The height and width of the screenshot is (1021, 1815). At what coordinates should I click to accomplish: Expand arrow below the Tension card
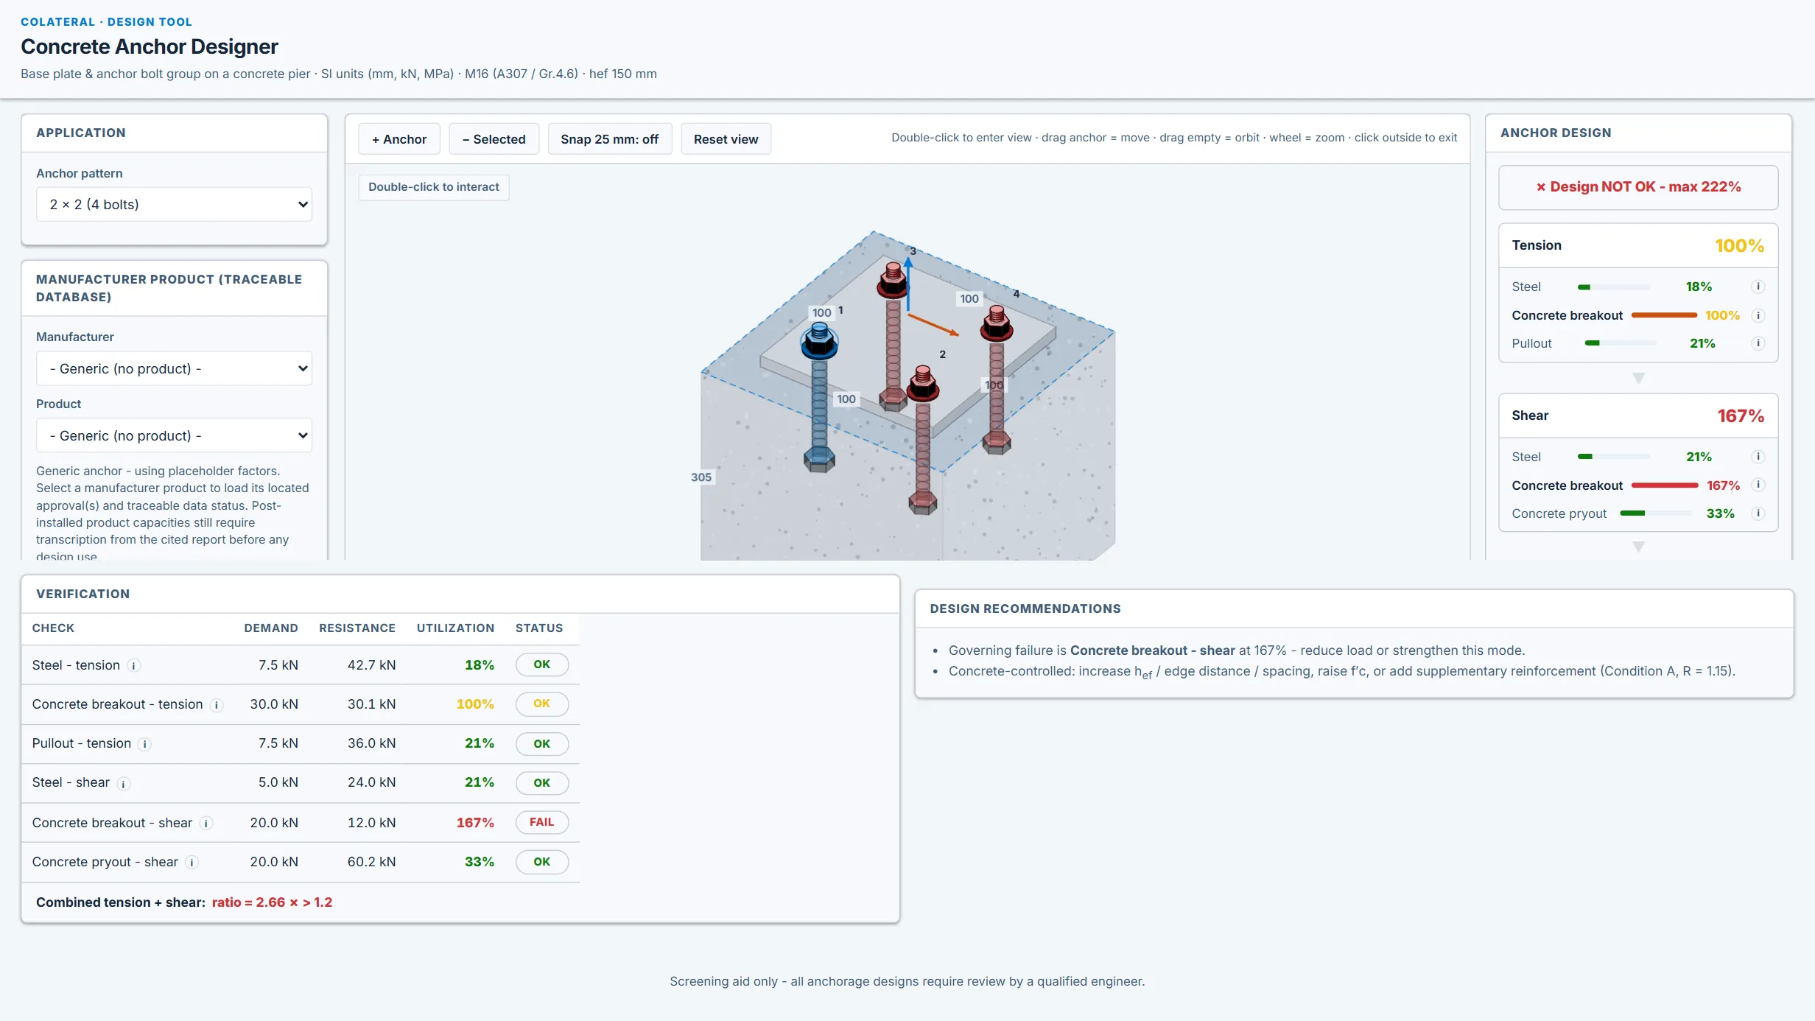[x=1638, y=378]
